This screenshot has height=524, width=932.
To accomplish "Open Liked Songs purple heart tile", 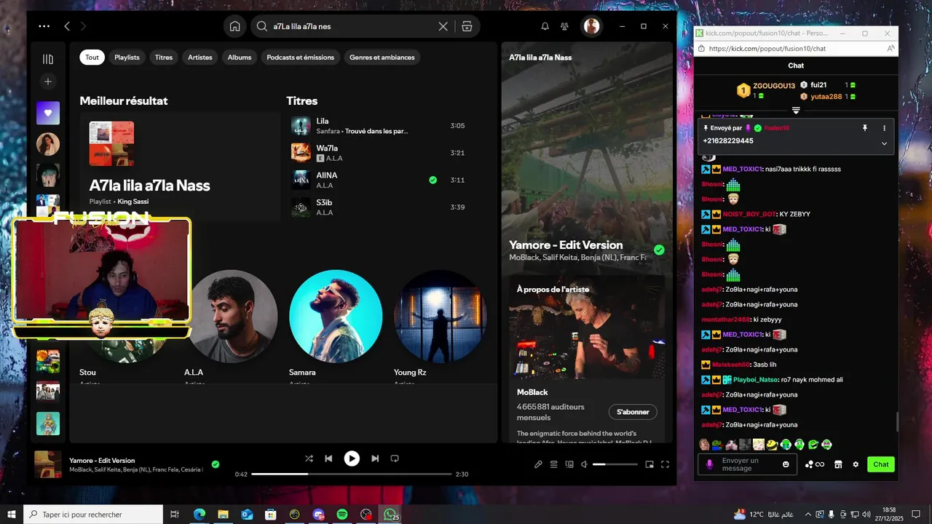I will point(48,113).
